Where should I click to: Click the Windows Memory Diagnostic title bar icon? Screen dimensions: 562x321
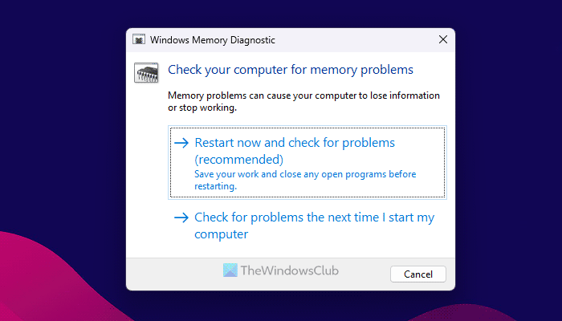tap(139, 39)
